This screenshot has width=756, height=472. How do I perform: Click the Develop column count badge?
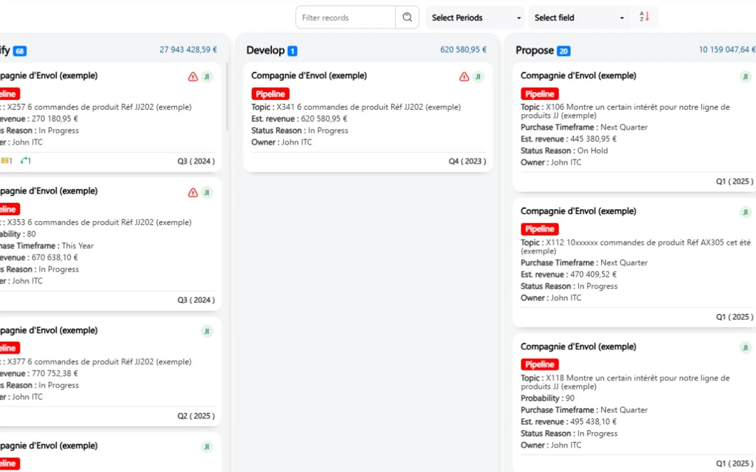[x=292, y=51]
